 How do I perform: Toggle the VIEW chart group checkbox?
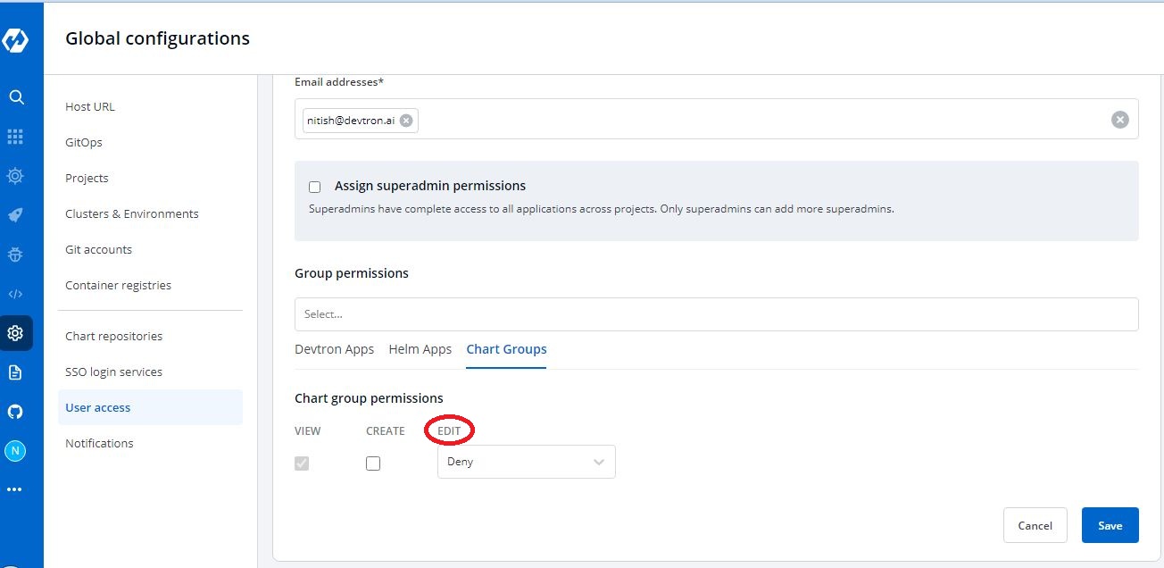(302, 464)
